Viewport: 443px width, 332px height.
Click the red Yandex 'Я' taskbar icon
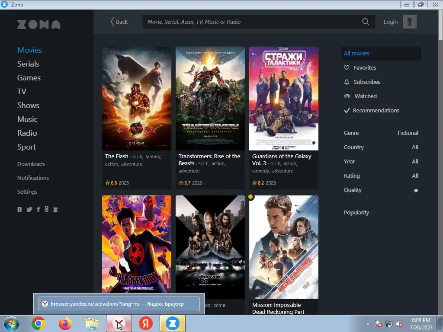(x=146, y=323)
